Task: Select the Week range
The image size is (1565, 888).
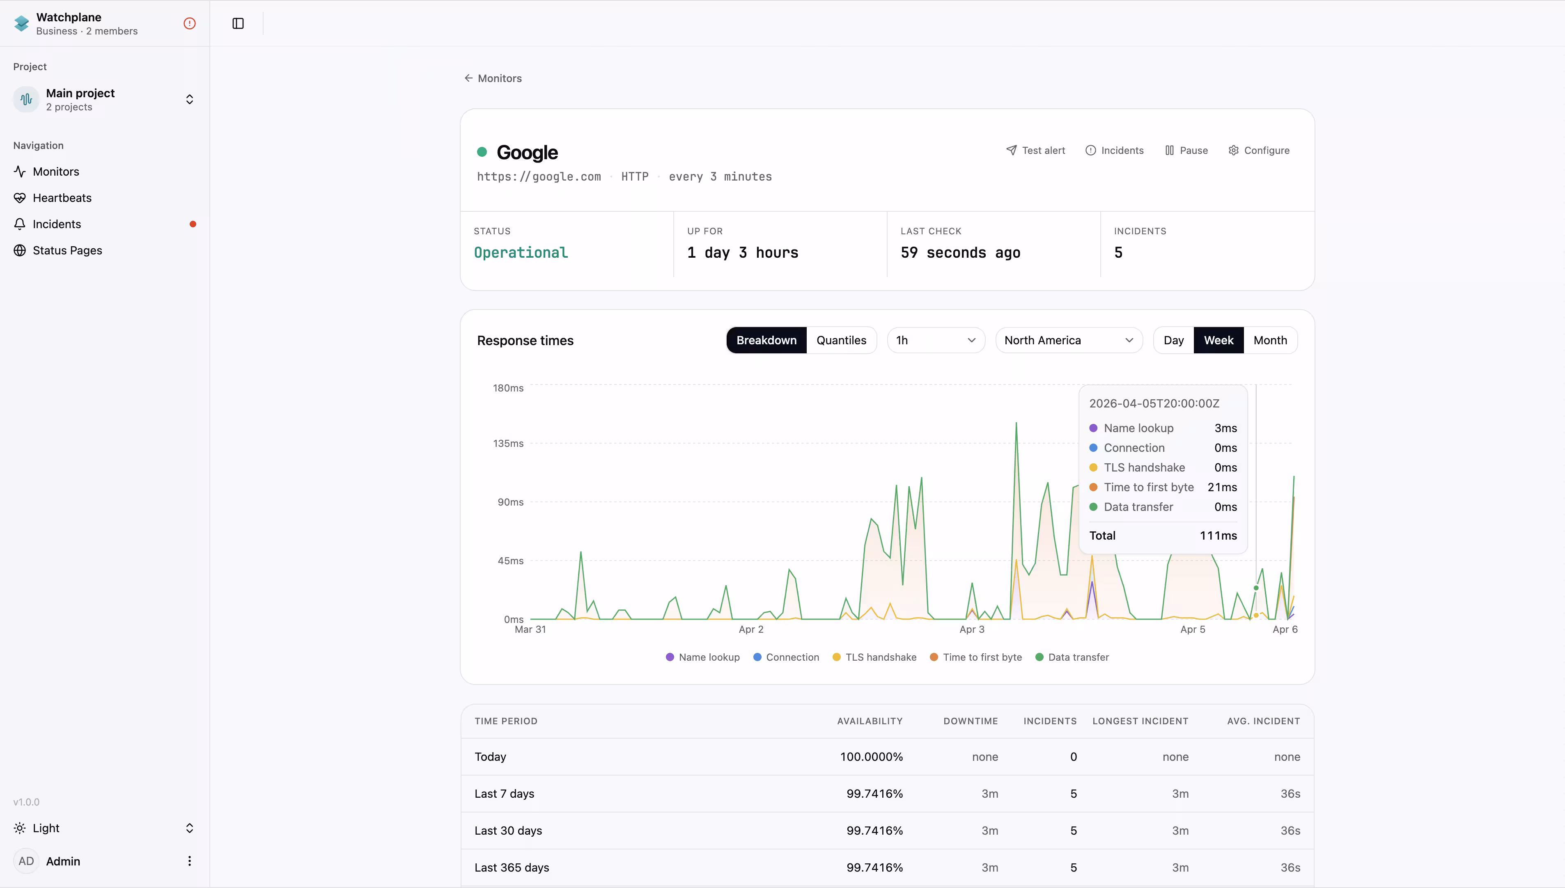Action: click(1218, 340)
